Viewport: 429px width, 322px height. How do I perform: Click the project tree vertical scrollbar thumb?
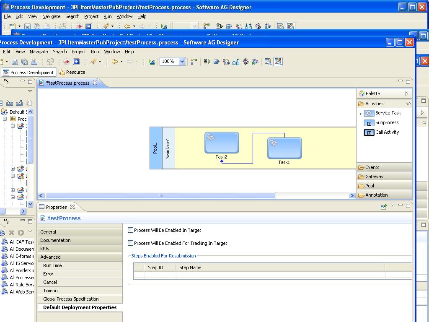pos(30,139)
